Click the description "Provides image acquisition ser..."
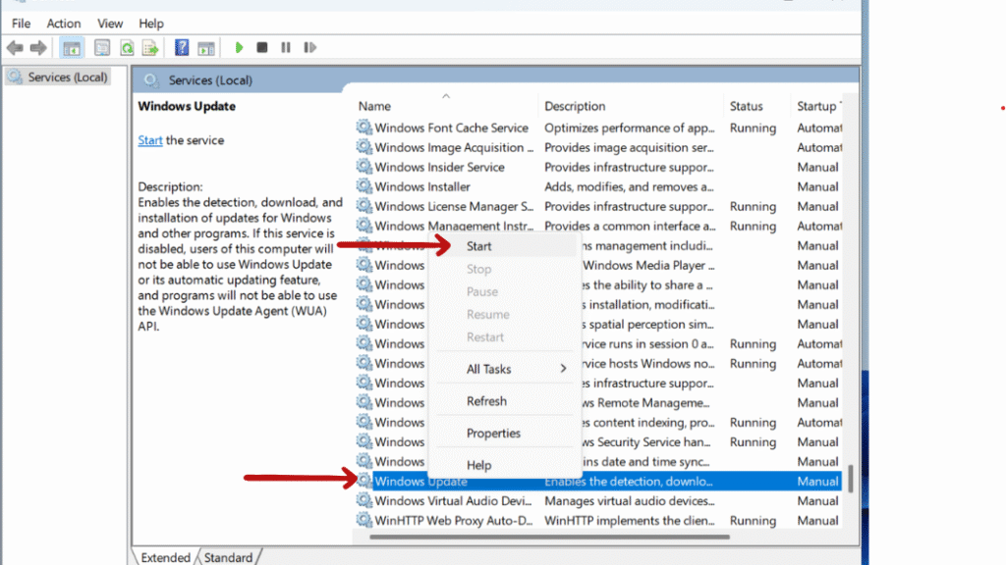 tap(630, 147)
